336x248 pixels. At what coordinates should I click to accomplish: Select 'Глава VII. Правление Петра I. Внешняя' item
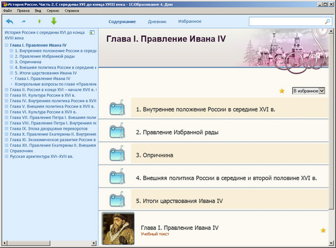click(x=53, y=118)
